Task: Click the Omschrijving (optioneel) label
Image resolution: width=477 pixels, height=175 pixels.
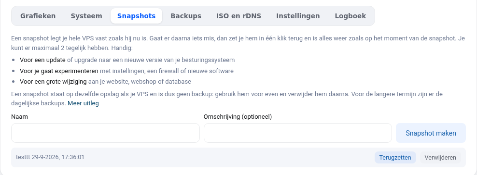Action: pos(238,116)
